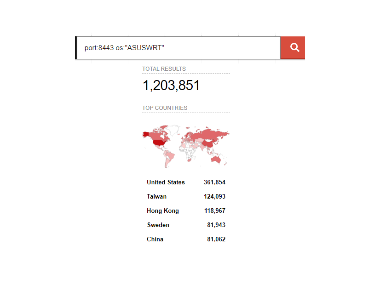Viewport: 380px width, 285px height.
Task: Select the 1,203,851 total results number
Action: [x=171, y=85]
